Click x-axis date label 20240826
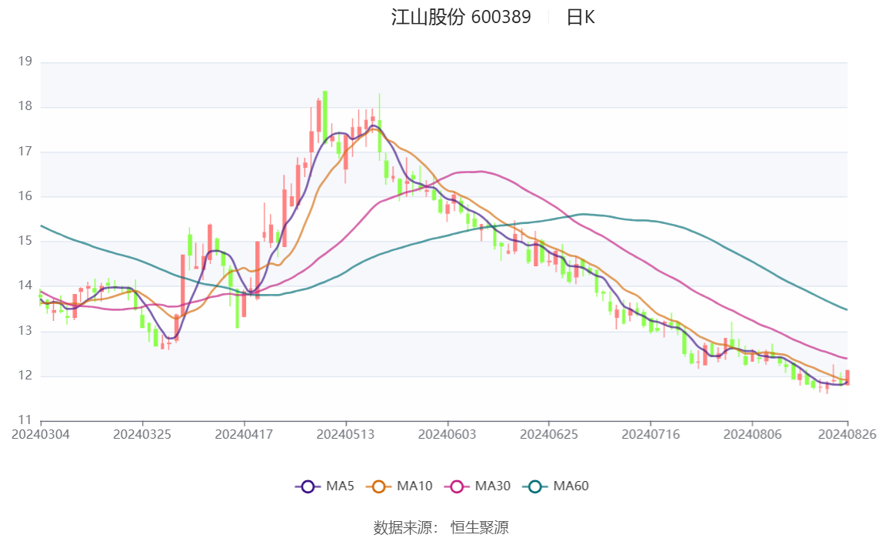Screen dimensions: 882x538 point(847,434)
